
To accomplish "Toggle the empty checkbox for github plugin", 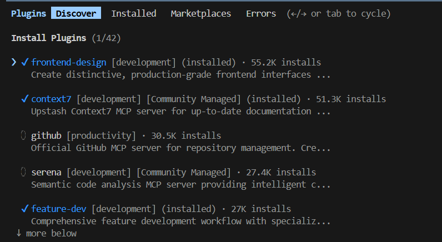I will click(23, 135).
